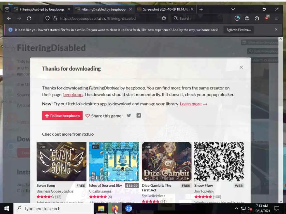
Task: Click the tracking protection shield icon
Action: click(47, 18)
